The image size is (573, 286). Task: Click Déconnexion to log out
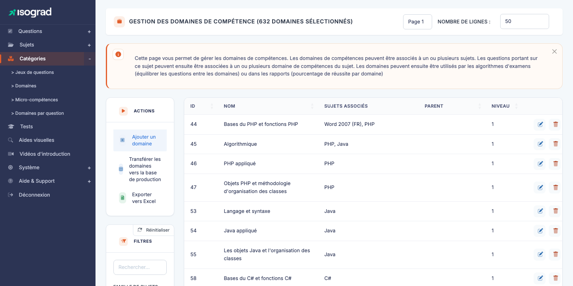35,195
